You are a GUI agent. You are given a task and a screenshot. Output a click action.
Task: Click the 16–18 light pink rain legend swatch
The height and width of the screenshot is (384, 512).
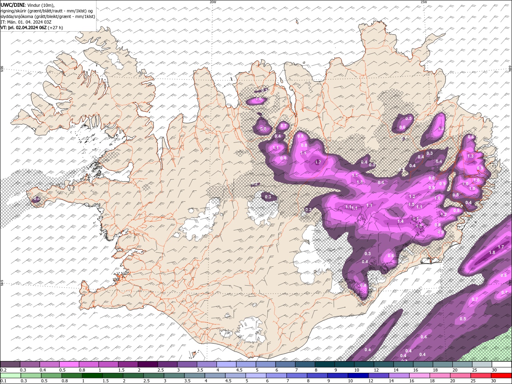(419, 375)
